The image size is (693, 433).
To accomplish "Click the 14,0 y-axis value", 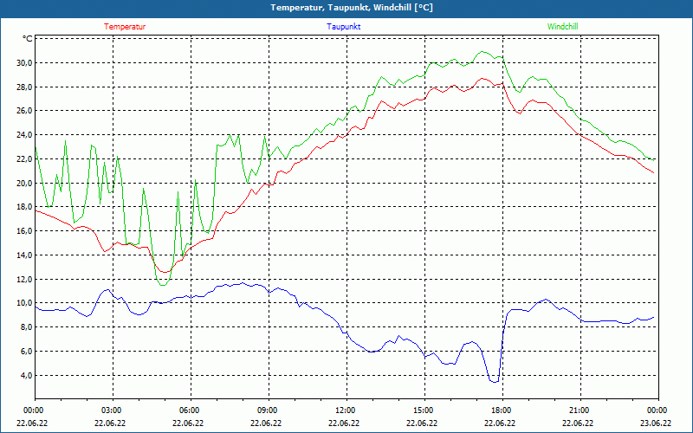I will tap(25, 255).
